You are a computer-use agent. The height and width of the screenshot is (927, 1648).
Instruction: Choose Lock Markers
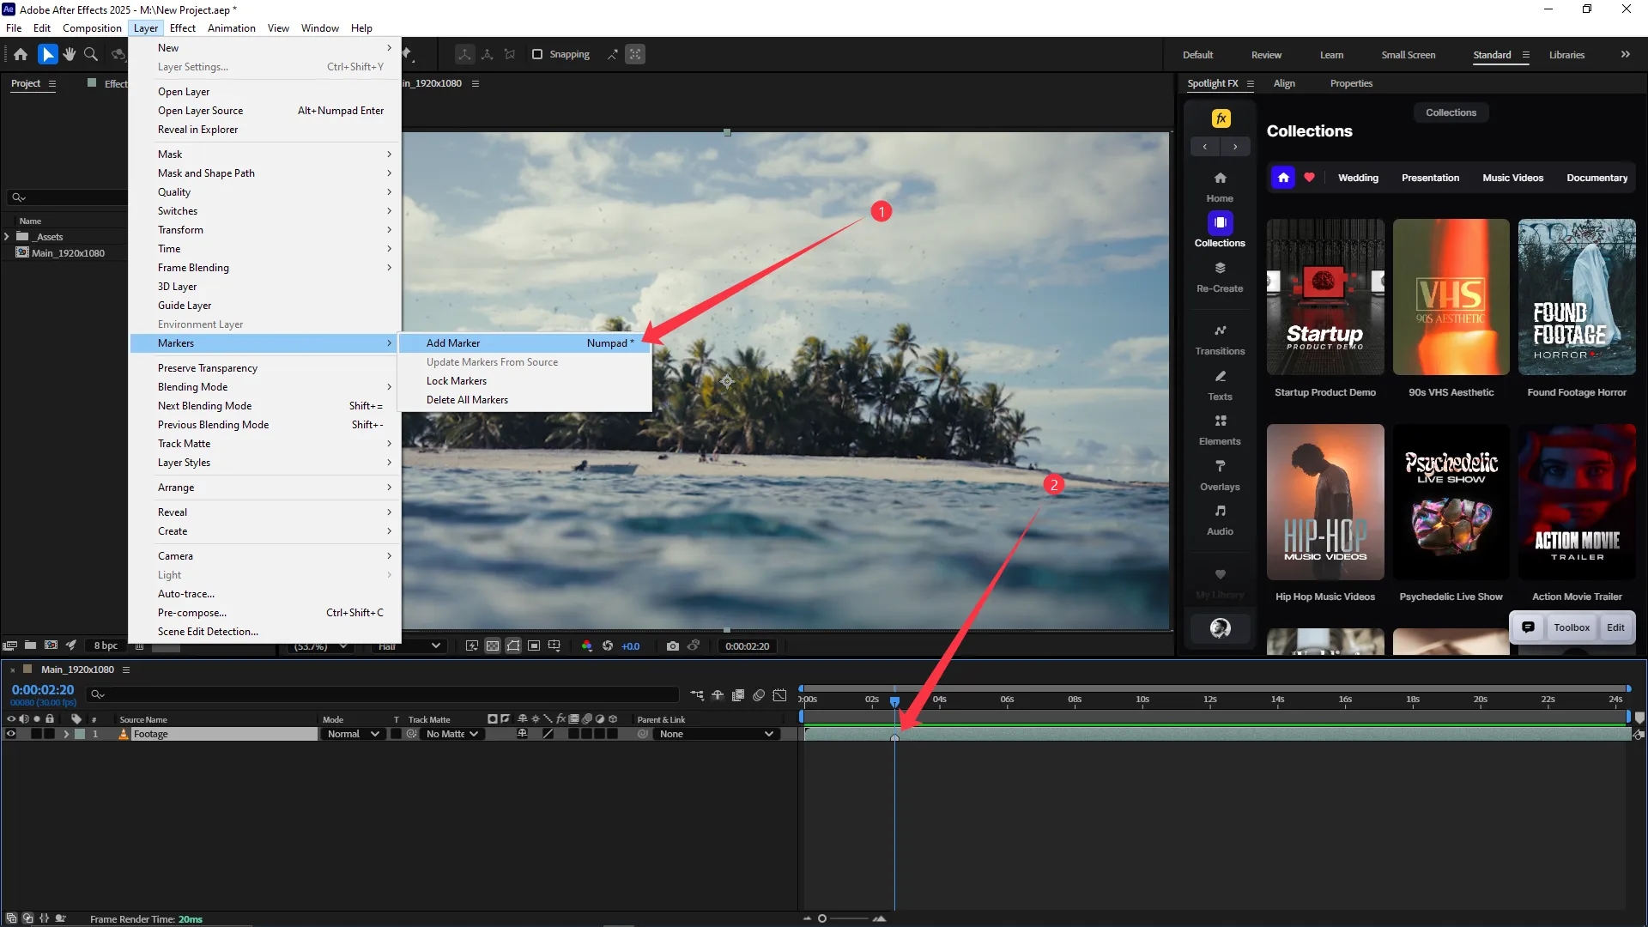pos(525,381)
